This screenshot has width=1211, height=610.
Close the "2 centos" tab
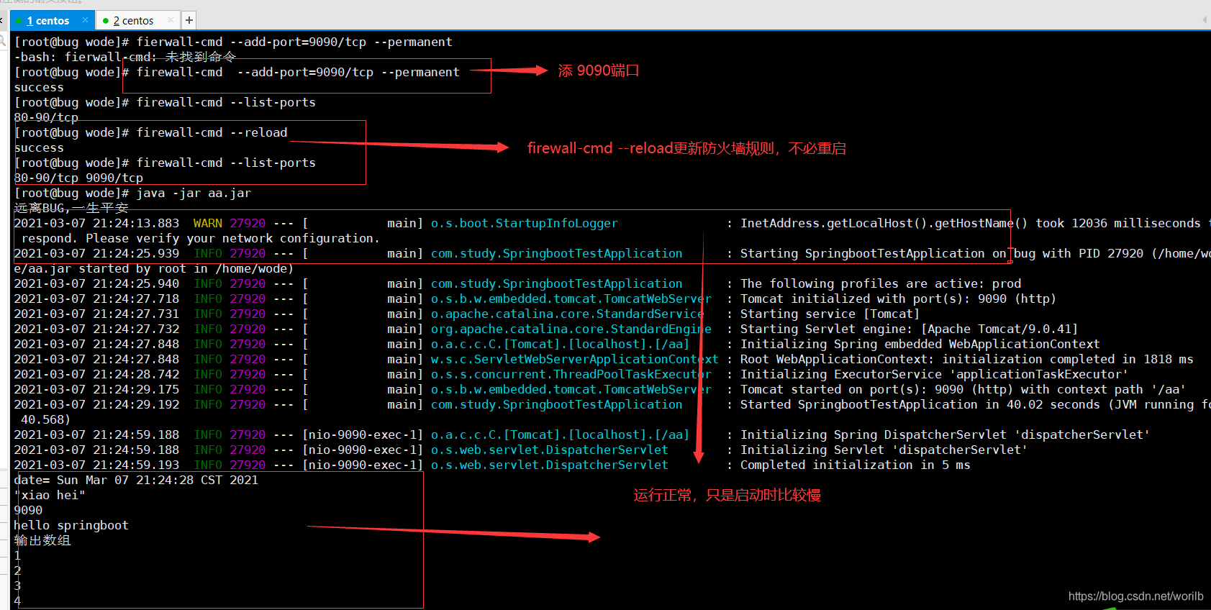(x=171, y=20)
